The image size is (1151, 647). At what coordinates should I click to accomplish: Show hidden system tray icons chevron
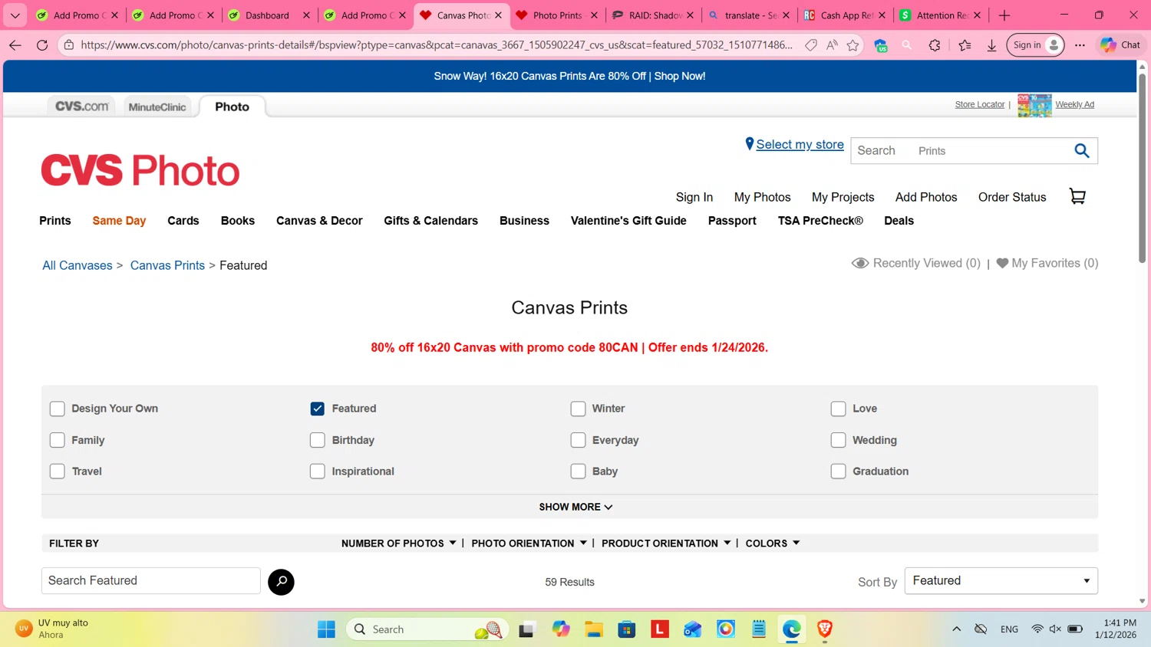[956, 629]
